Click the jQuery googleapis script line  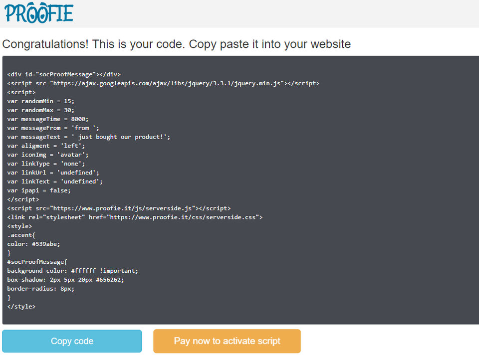click(x=163, y=83)
